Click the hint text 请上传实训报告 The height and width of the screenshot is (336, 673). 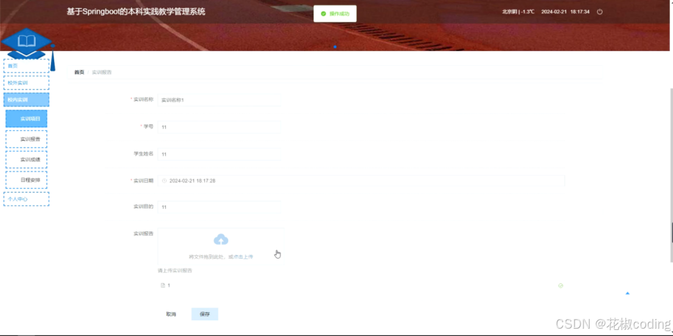(175, 270)
